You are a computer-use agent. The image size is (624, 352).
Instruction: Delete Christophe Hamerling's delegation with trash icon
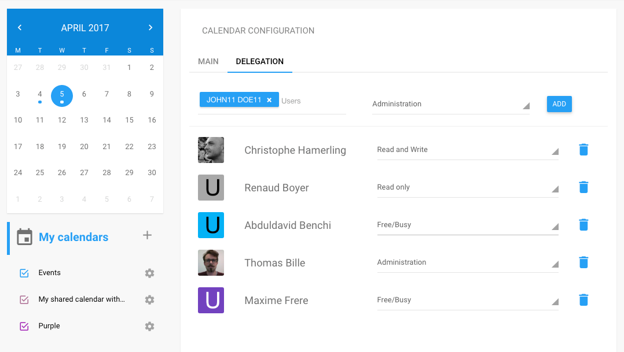[x=583, y=150]
